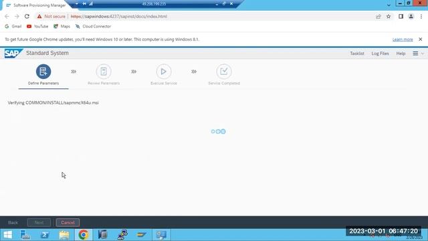Open the YouTube bookmark
428x241 pixels.
pyautogui.click(x=37, y=26)
